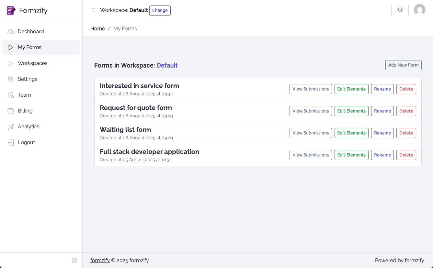
Task: Go to Home via breadcrumb link
Action: click(97, 29)
